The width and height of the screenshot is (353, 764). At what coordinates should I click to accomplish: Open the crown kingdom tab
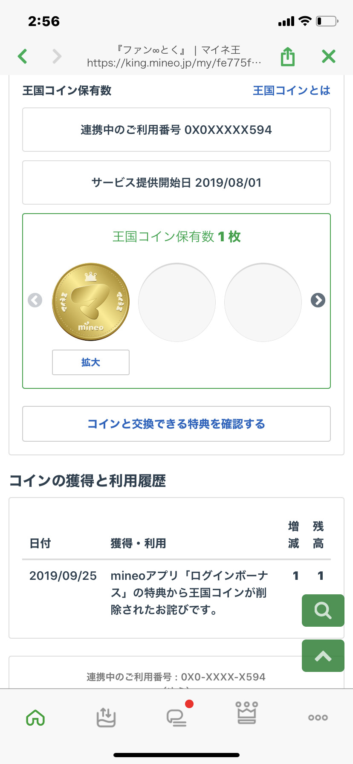click(247, 714)
